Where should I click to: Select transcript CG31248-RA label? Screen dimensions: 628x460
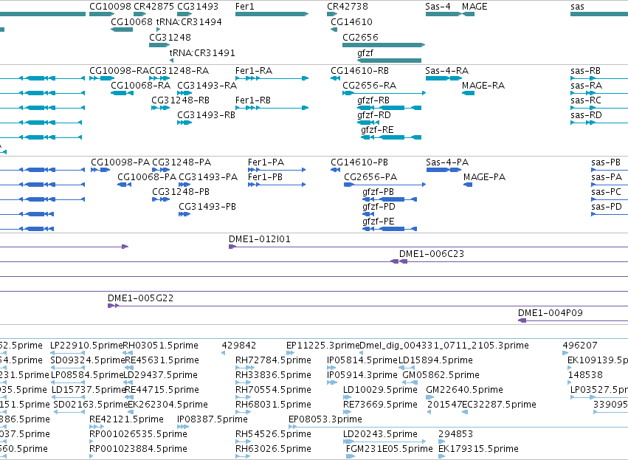click(179, 71)
